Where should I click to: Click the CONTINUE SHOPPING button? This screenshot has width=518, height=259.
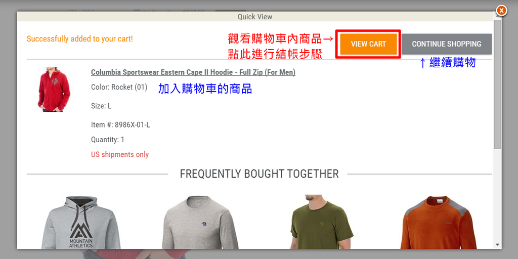coord(447,44)
